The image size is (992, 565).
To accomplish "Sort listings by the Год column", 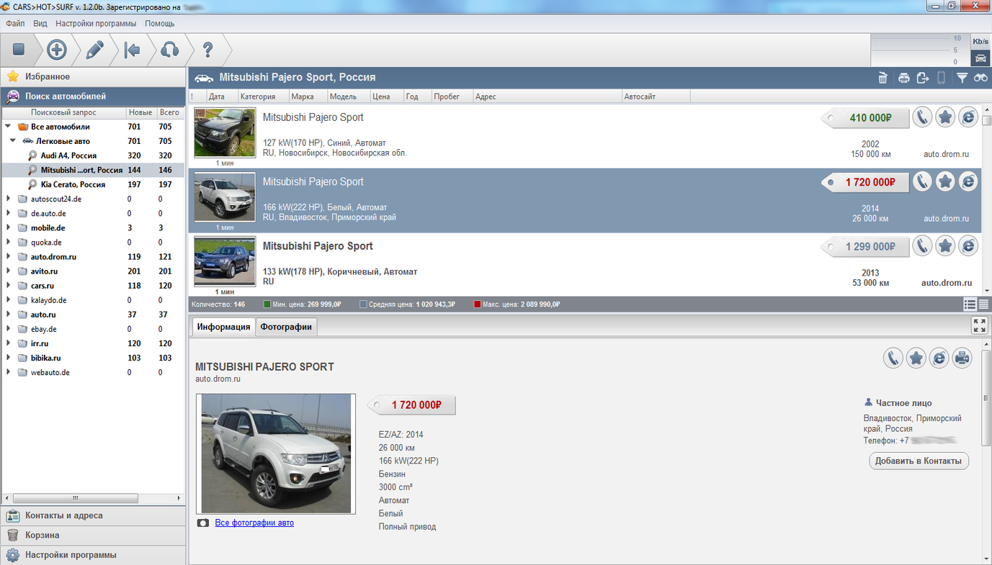I will pos(416,96).
